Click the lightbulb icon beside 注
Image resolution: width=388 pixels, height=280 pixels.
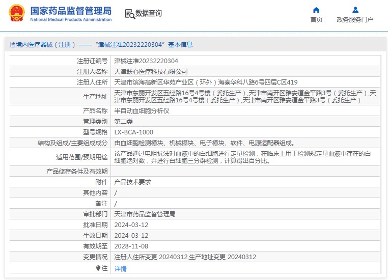[x=98, y=268]
